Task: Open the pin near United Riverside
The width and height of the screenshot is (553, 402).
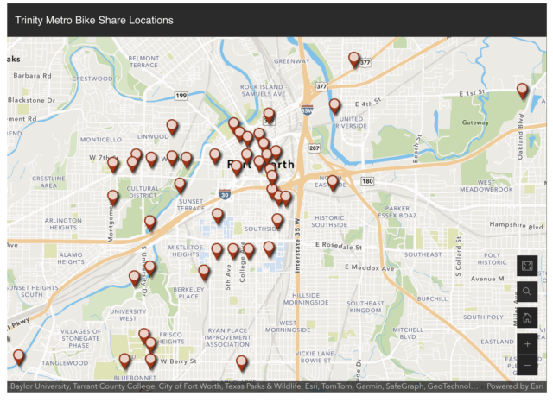Action: [x=334, y=106]
